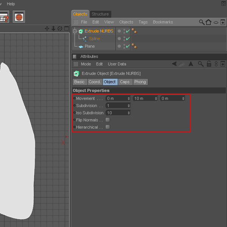Toggle visibility dots of Spline
This screenshot has width=227, height=227.
124,39
